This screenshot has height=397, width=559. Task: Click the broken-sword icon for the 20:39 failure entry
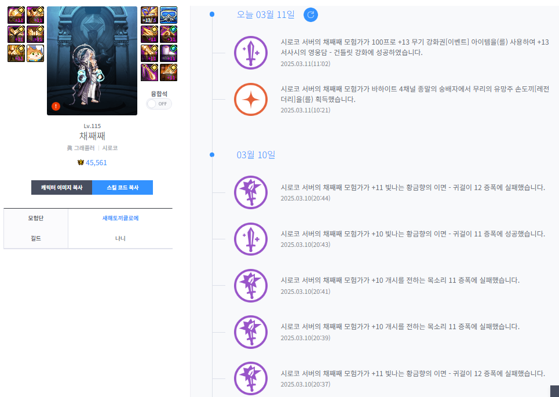250,332
